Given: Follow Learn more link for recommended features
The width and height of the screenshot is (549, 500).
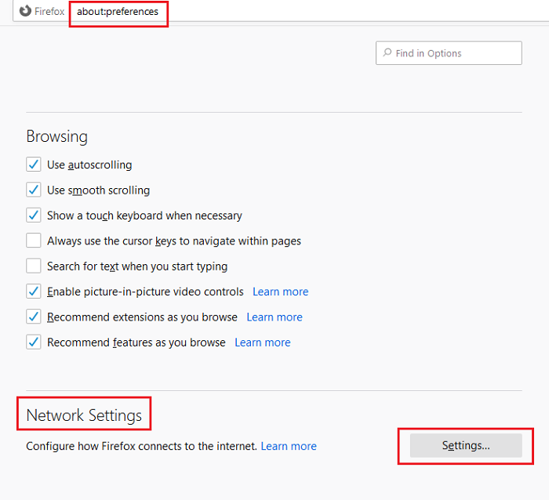Looking at the screenshot, I should coord(262,342).
